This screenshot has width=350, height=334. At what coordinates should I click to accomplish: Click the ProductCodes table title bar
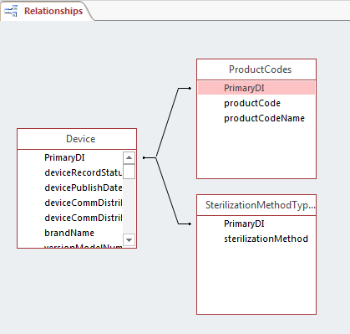(256, 69)
